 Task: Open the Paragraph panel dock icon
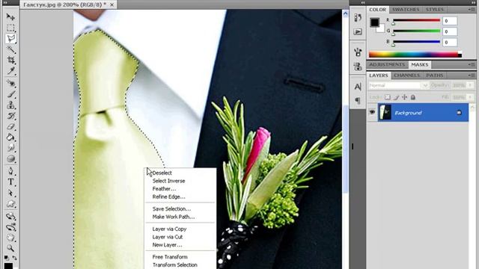358,100
